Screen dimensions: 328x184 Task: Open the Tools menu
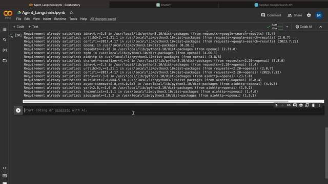pyautogui.click(x=73, y=19)
